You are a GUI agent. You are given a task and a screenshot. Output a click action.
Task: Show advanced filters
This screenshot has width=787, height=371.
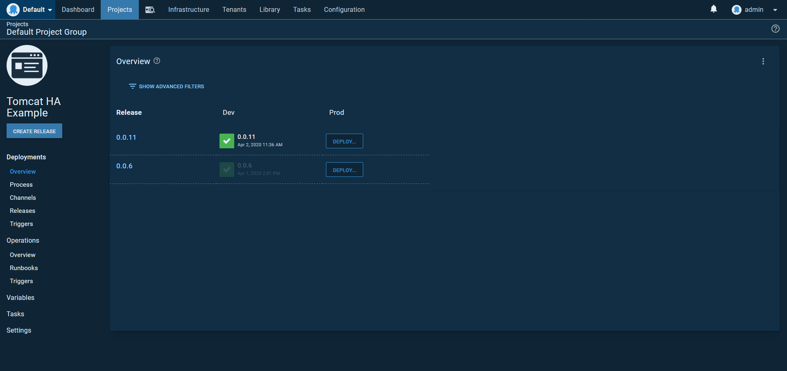point(166,87)
